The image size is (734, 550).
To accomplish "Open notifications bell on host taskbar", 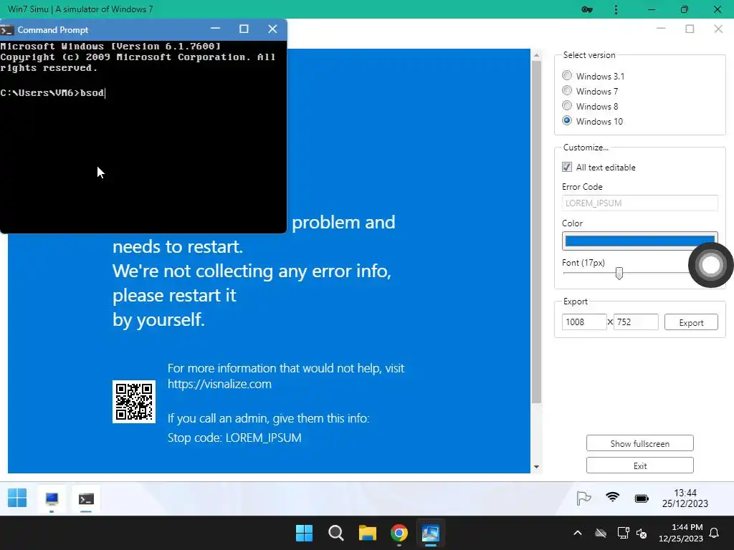I will tap(715, 533).
